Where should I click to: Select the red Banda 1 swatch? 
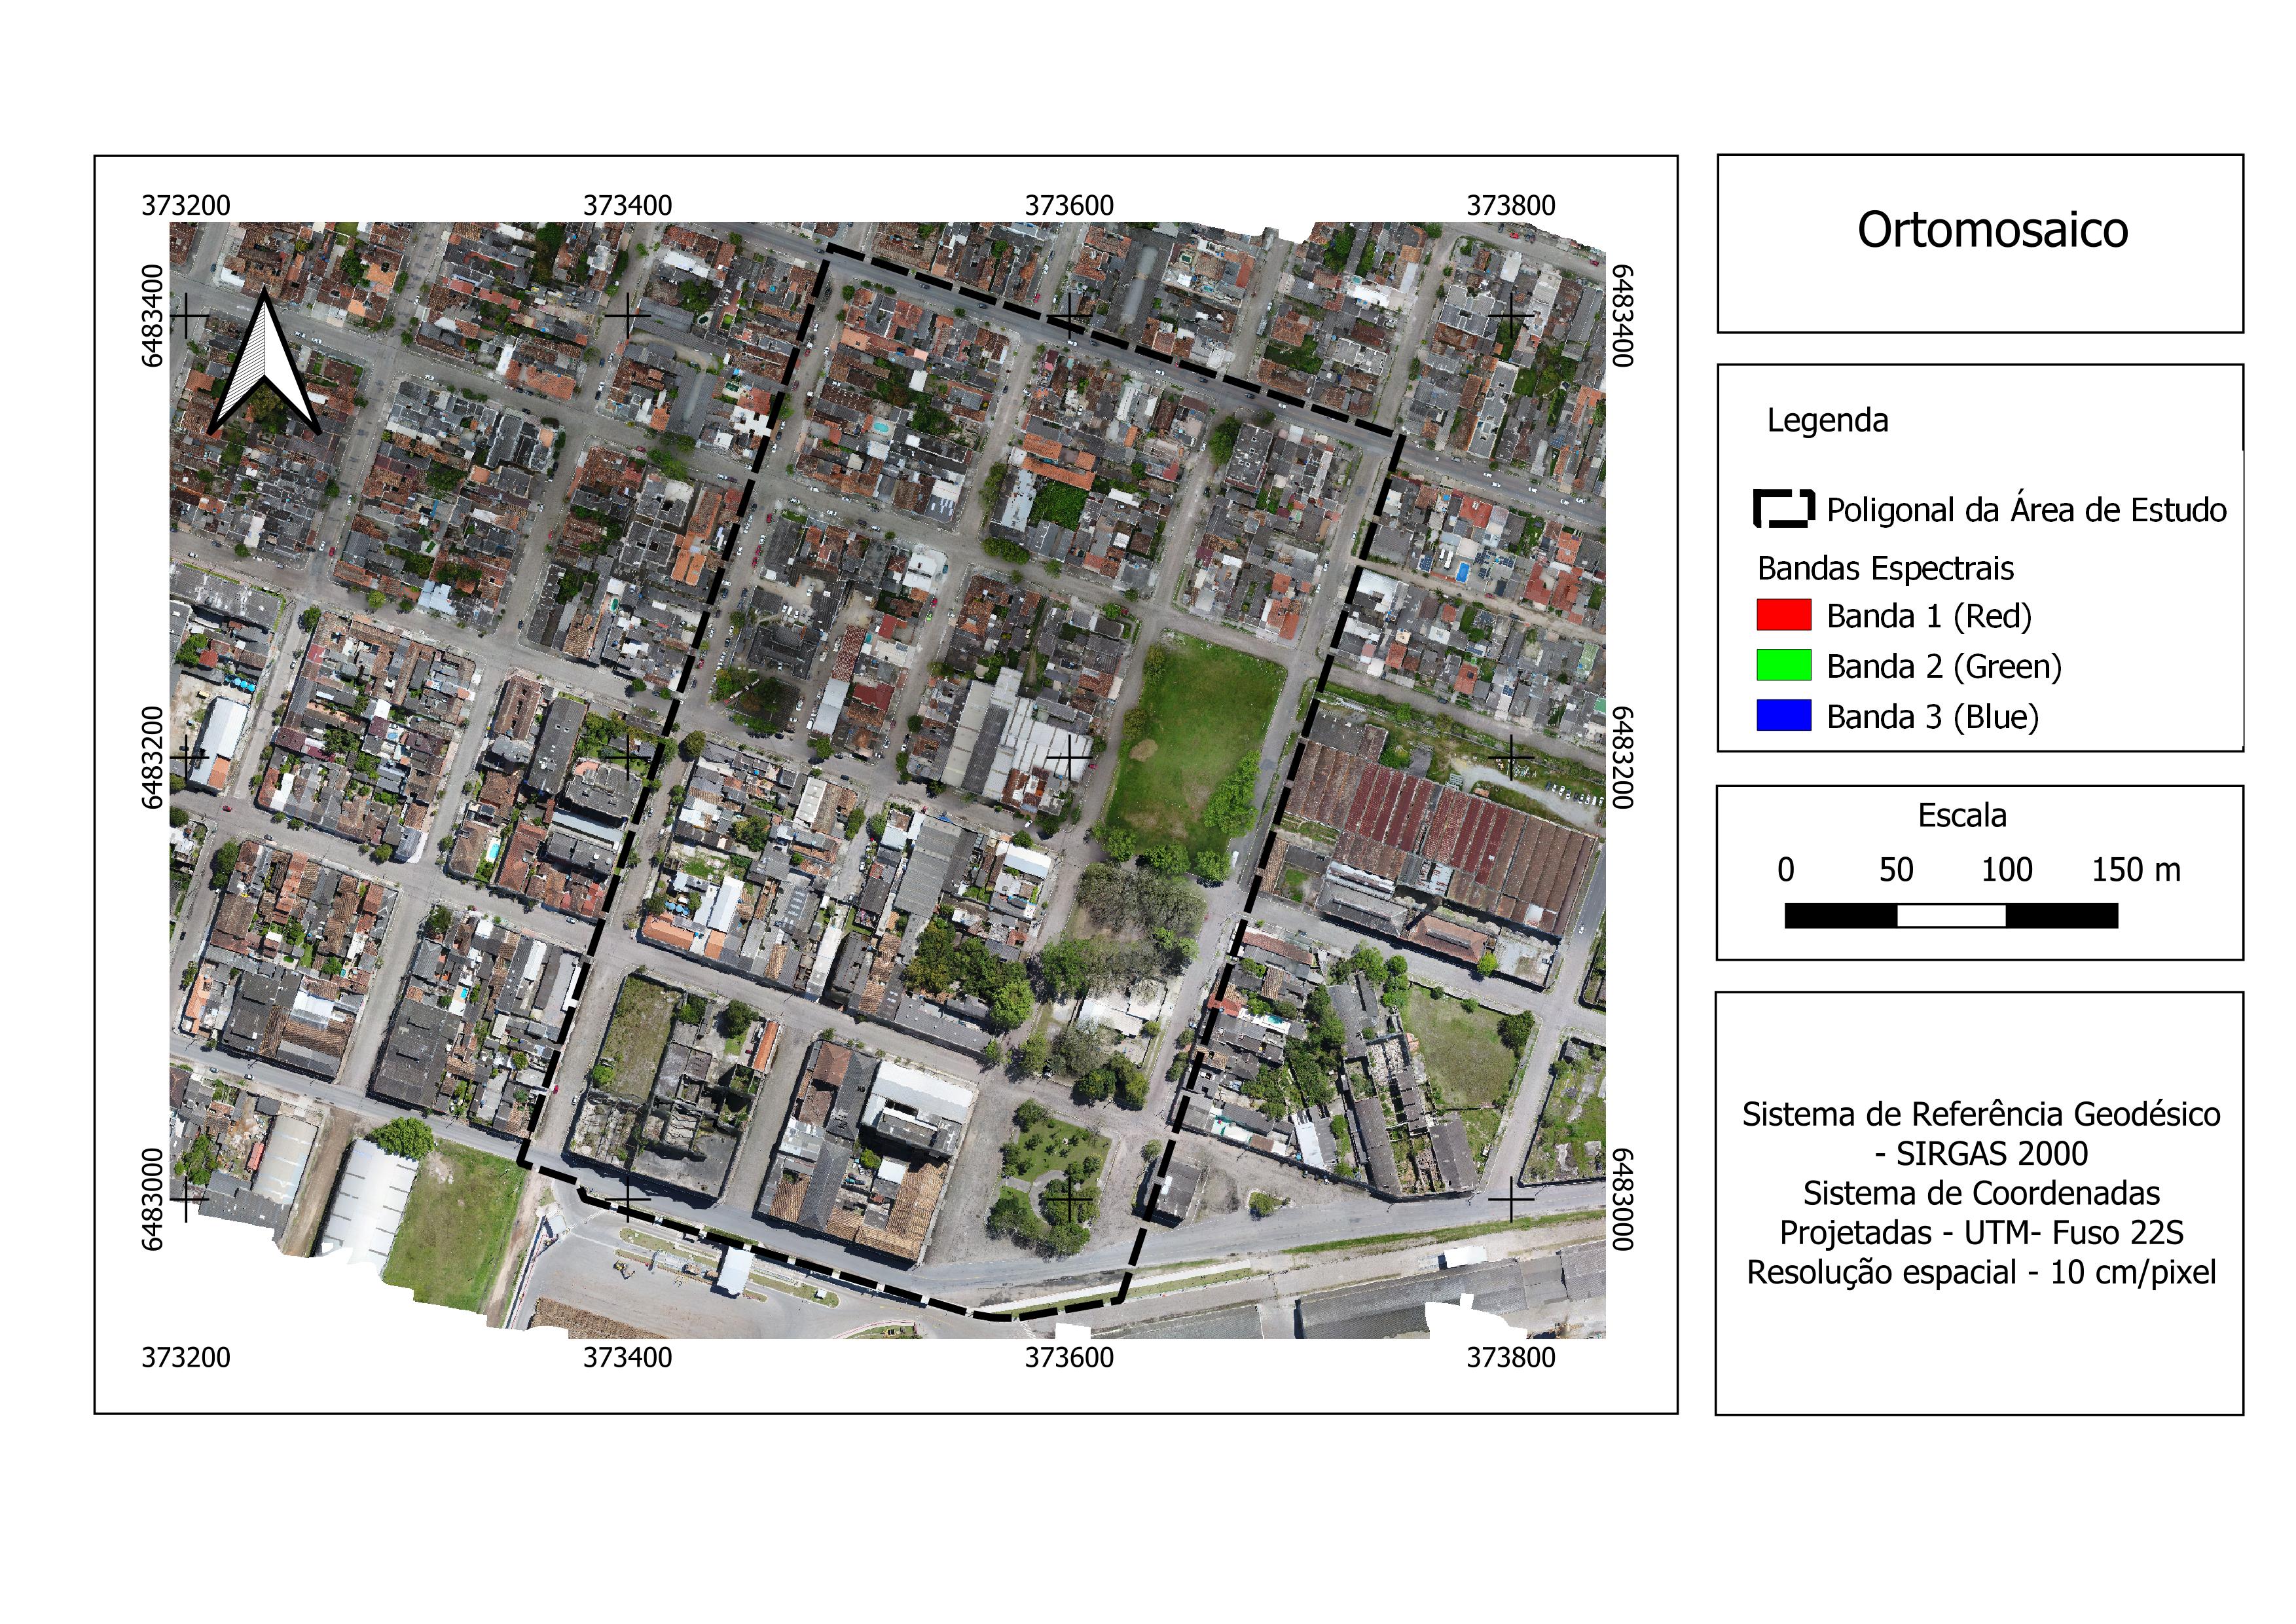(1784, 615)
